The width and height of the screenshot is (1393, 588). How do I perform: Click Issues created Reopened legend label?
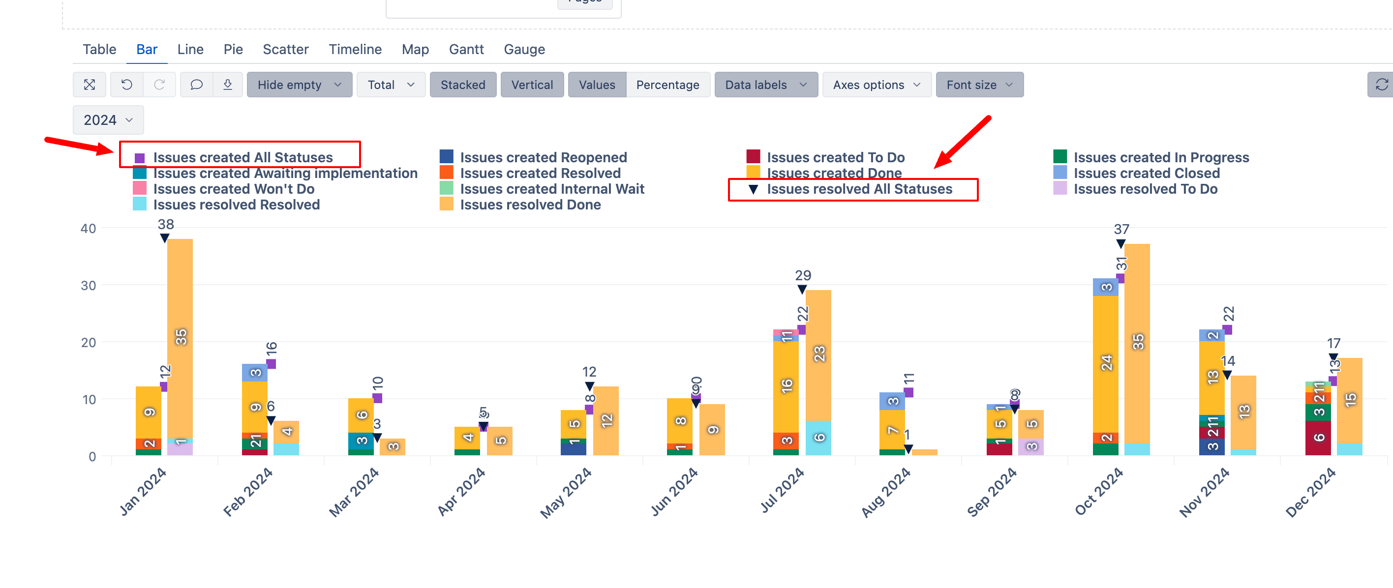543,157
